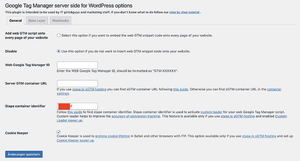Open the step by step tutorial link
Screen dimensions: 300x161
pos(185,12)
